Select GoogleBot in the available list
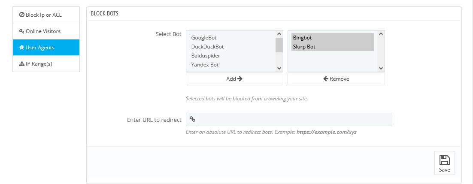The height and width of the screenshot is (184, 473). pos(204,38)
